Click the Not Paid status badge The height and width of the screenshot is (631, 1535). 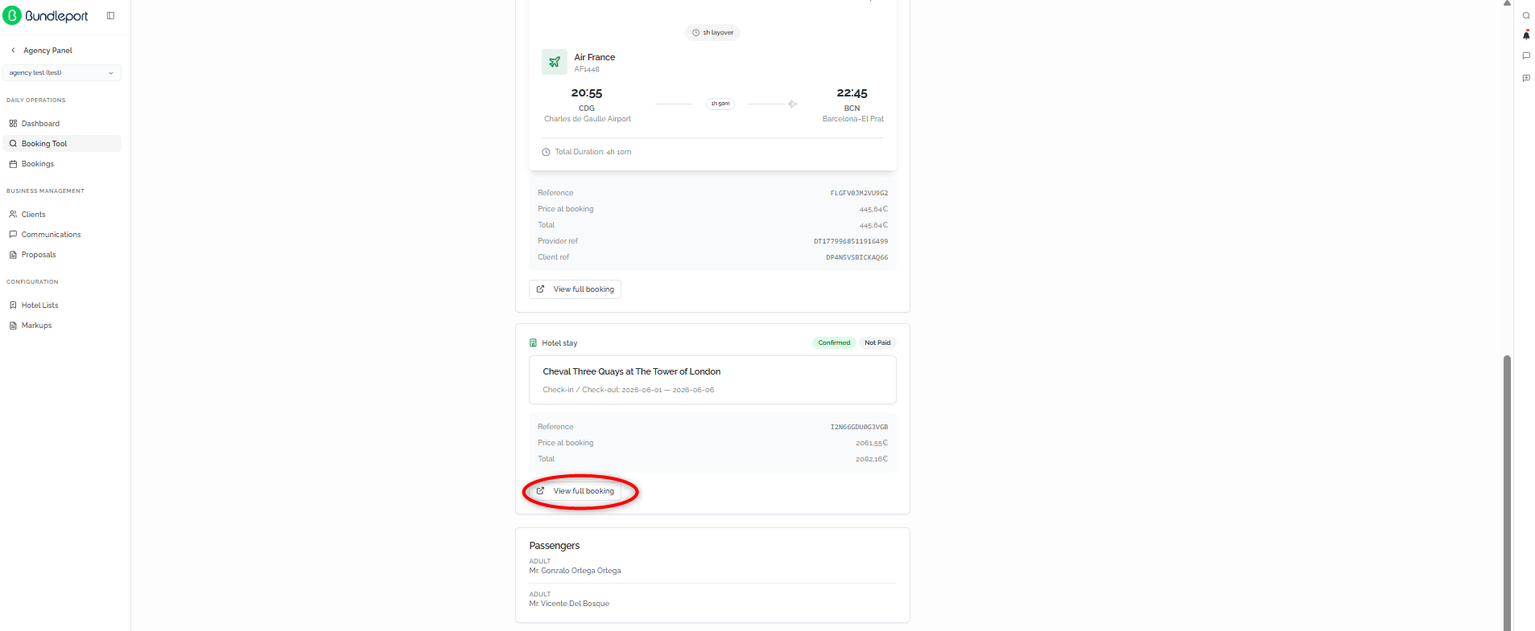pos(877,343)
